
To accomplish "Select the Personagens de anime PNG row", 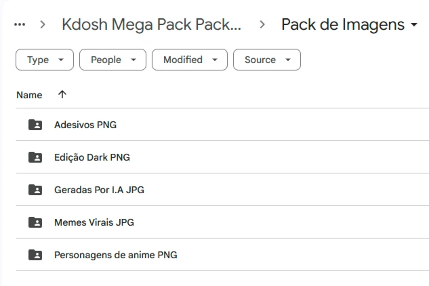I will [x=222, y=255].
